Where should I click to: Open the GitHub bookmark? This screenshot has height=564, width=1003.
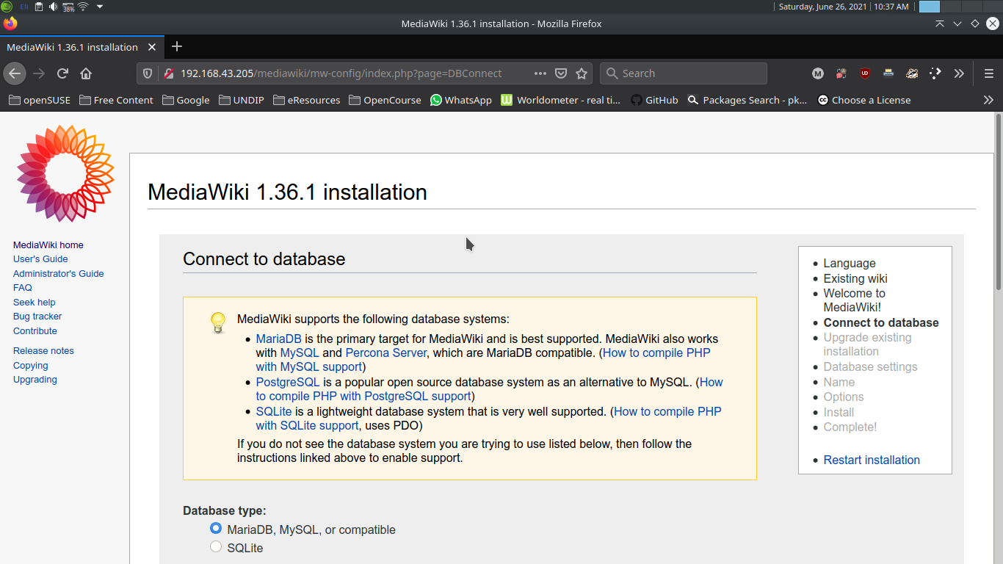pos(654,100)
